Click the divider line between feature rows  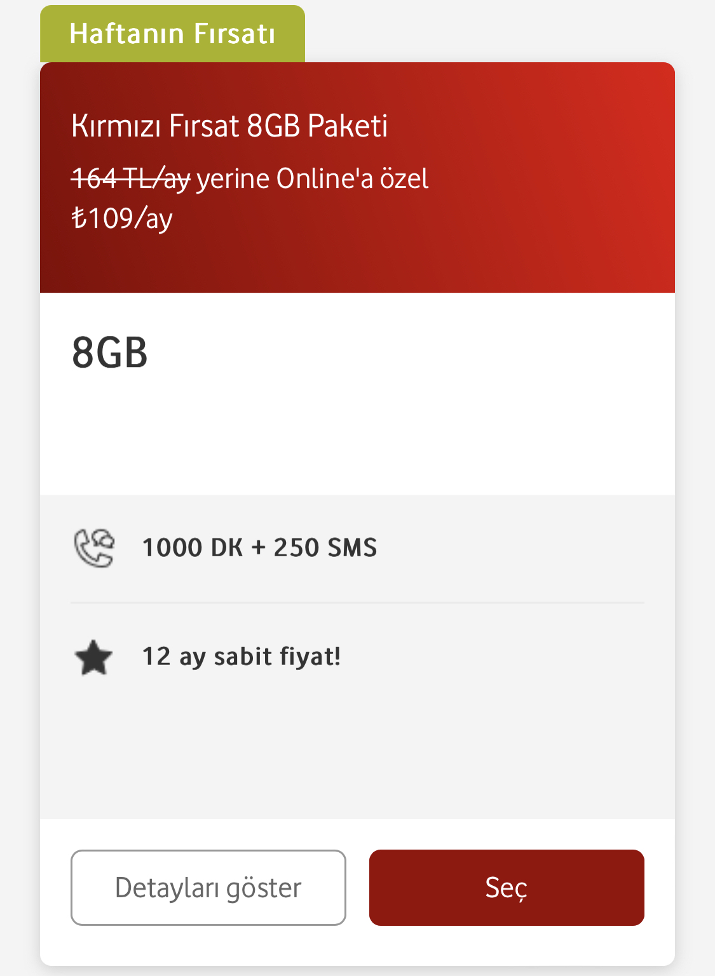(x=357, y=603)
